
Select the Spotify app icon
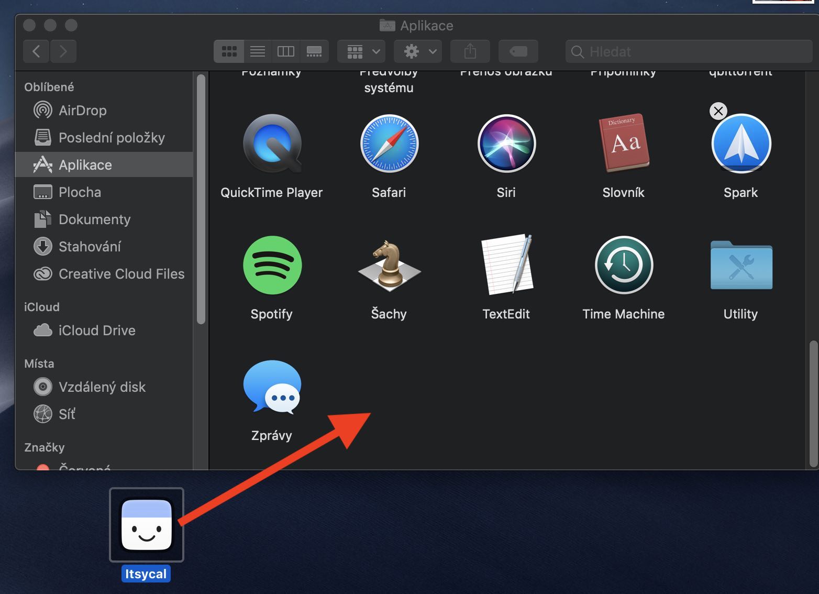272,265
